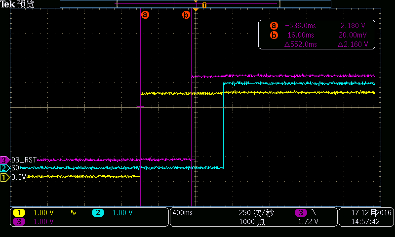Viewport: 395px width, 237px height.
Task: Click channel 3 1.00 V scale readout
Action: point(43,222)
